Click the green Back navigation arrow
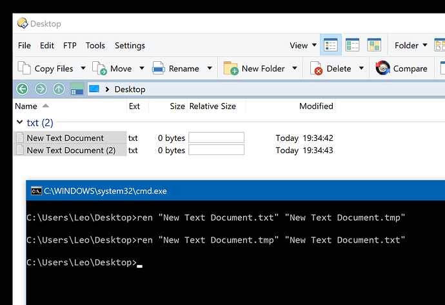The height and width of the screenshot is (305, 445). [23, 89]
